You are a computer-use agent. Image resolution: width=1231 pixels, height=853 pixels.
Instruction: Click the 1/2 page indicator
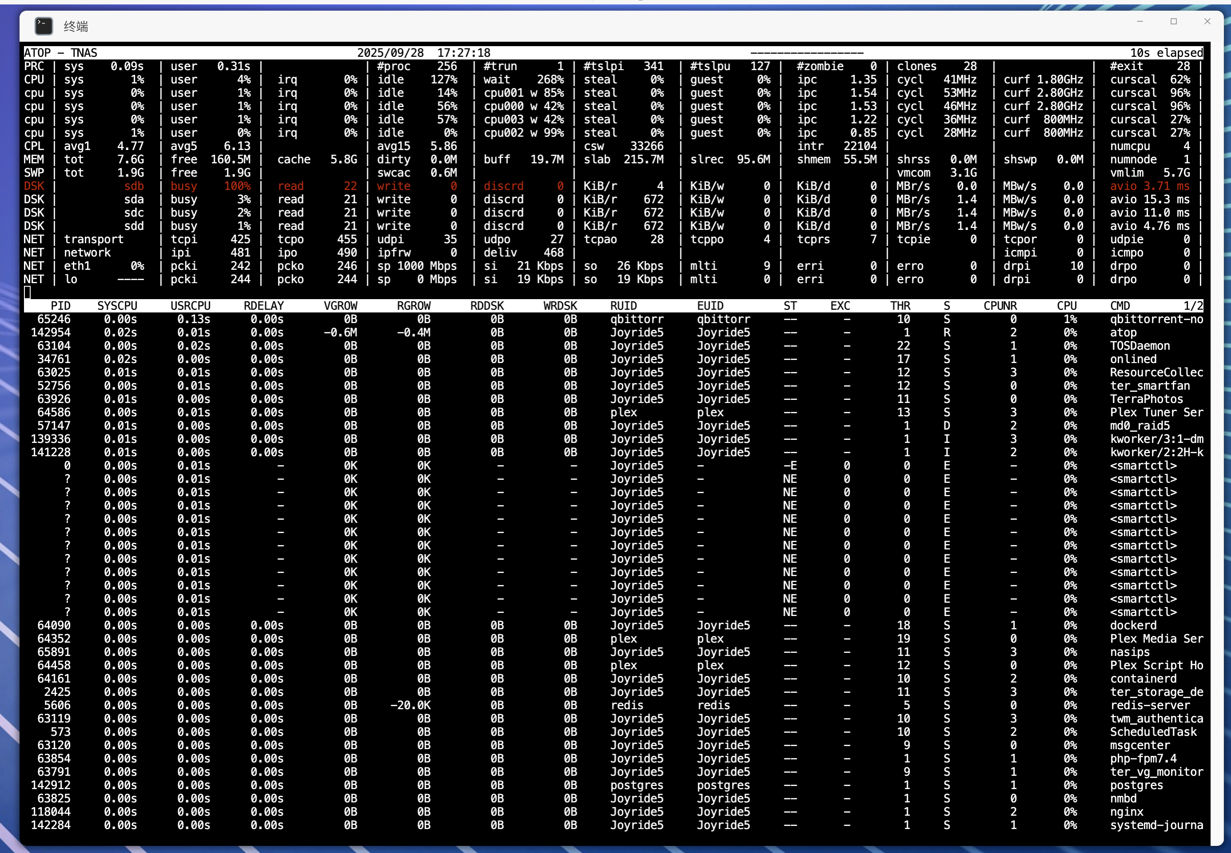click(1192, 306)
